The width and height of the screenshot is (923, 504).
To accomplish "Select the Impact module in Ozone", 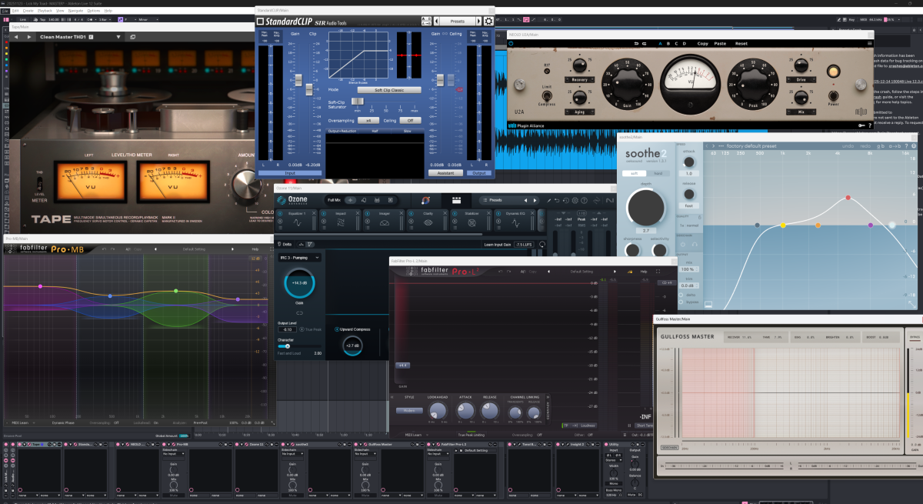I will coord(341,220).
